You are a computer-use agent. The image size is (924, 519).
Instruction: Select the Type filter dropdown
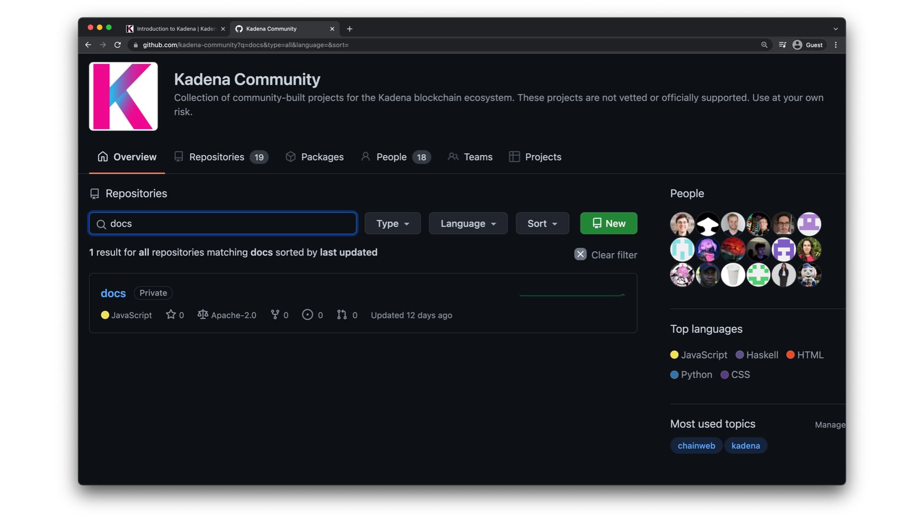392,223
